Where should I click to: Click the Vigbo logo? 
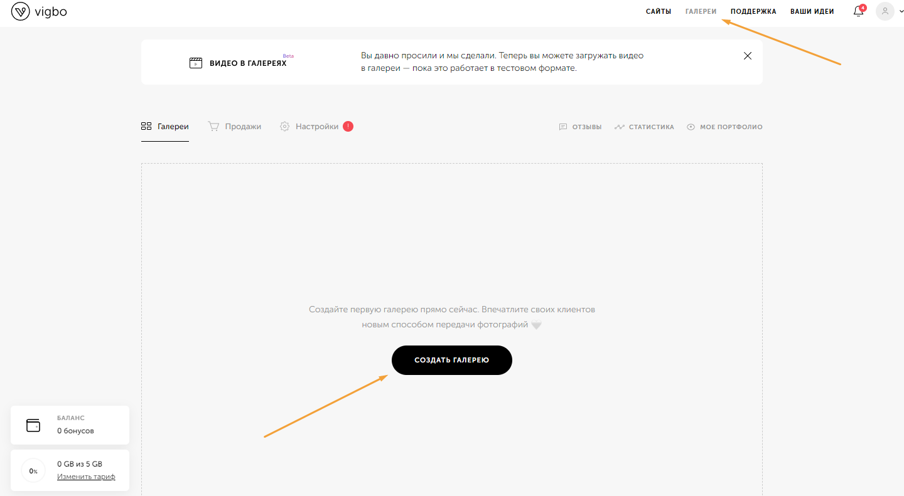pyautogui.click(x=39, y=11)
